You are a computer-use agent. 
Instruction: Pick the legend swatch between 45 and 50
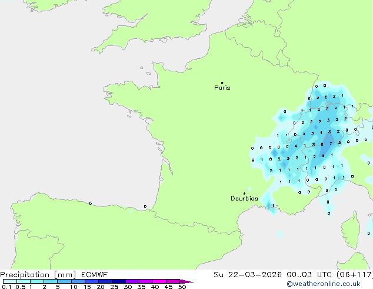pyautogui.click(x=173, y=281)
